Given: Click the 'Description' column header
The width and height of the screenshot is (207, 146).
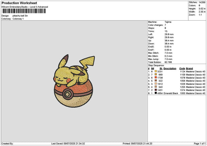Looking at the screenshot, I should (170, 69).
